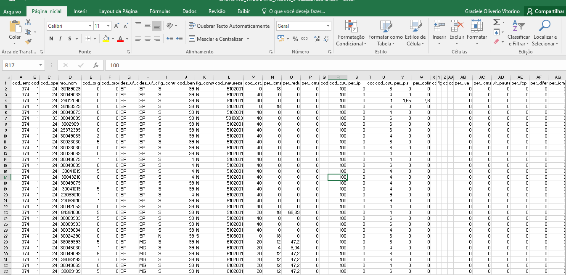Screen dimensions: 566x275
Task: Click the accounting number format icon
Action: pyautogui.click(x=281, y=39)
